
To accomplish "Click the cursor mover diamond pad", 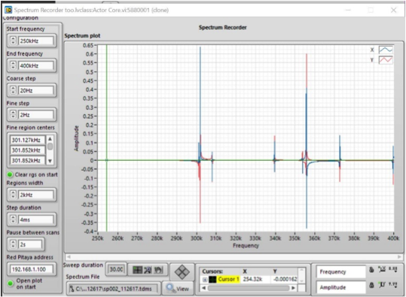I will point(182,272).
